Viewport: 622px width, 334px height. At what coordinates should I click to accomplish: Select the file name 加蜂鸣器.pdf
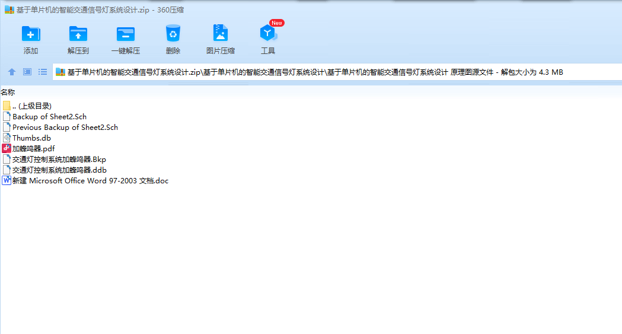tap(34, 149)
